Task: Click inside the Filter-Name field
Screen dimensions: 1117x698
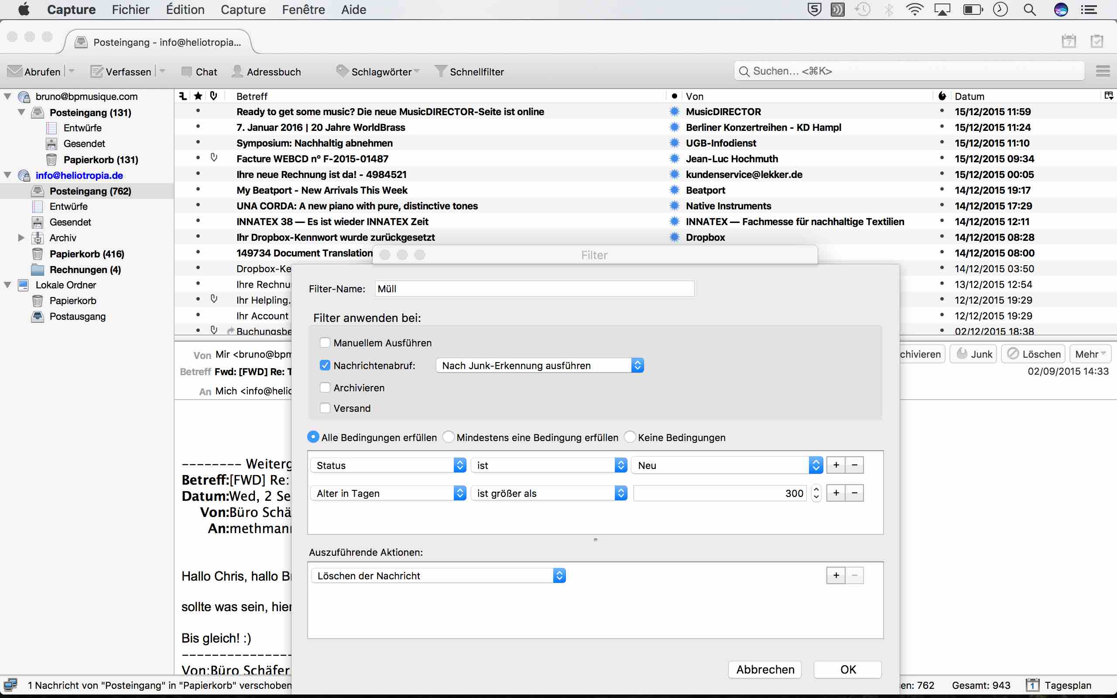Action: coord(534,288)
